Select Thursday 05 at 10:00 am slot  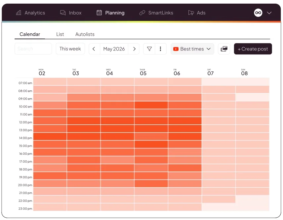tap(151, 105)
